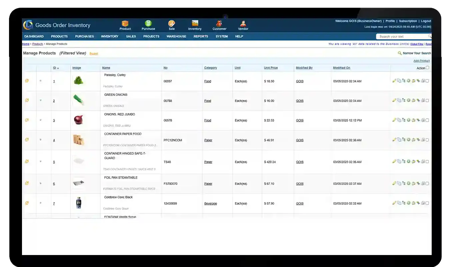
Task: Sort by the ID column header arrow
Action: [58, 68]
